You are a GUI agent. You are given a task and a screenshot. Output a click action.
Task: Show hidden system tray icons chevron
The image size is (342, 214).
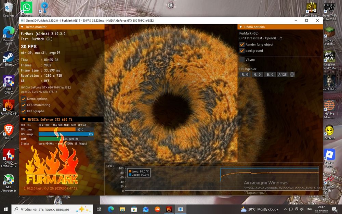285,209
